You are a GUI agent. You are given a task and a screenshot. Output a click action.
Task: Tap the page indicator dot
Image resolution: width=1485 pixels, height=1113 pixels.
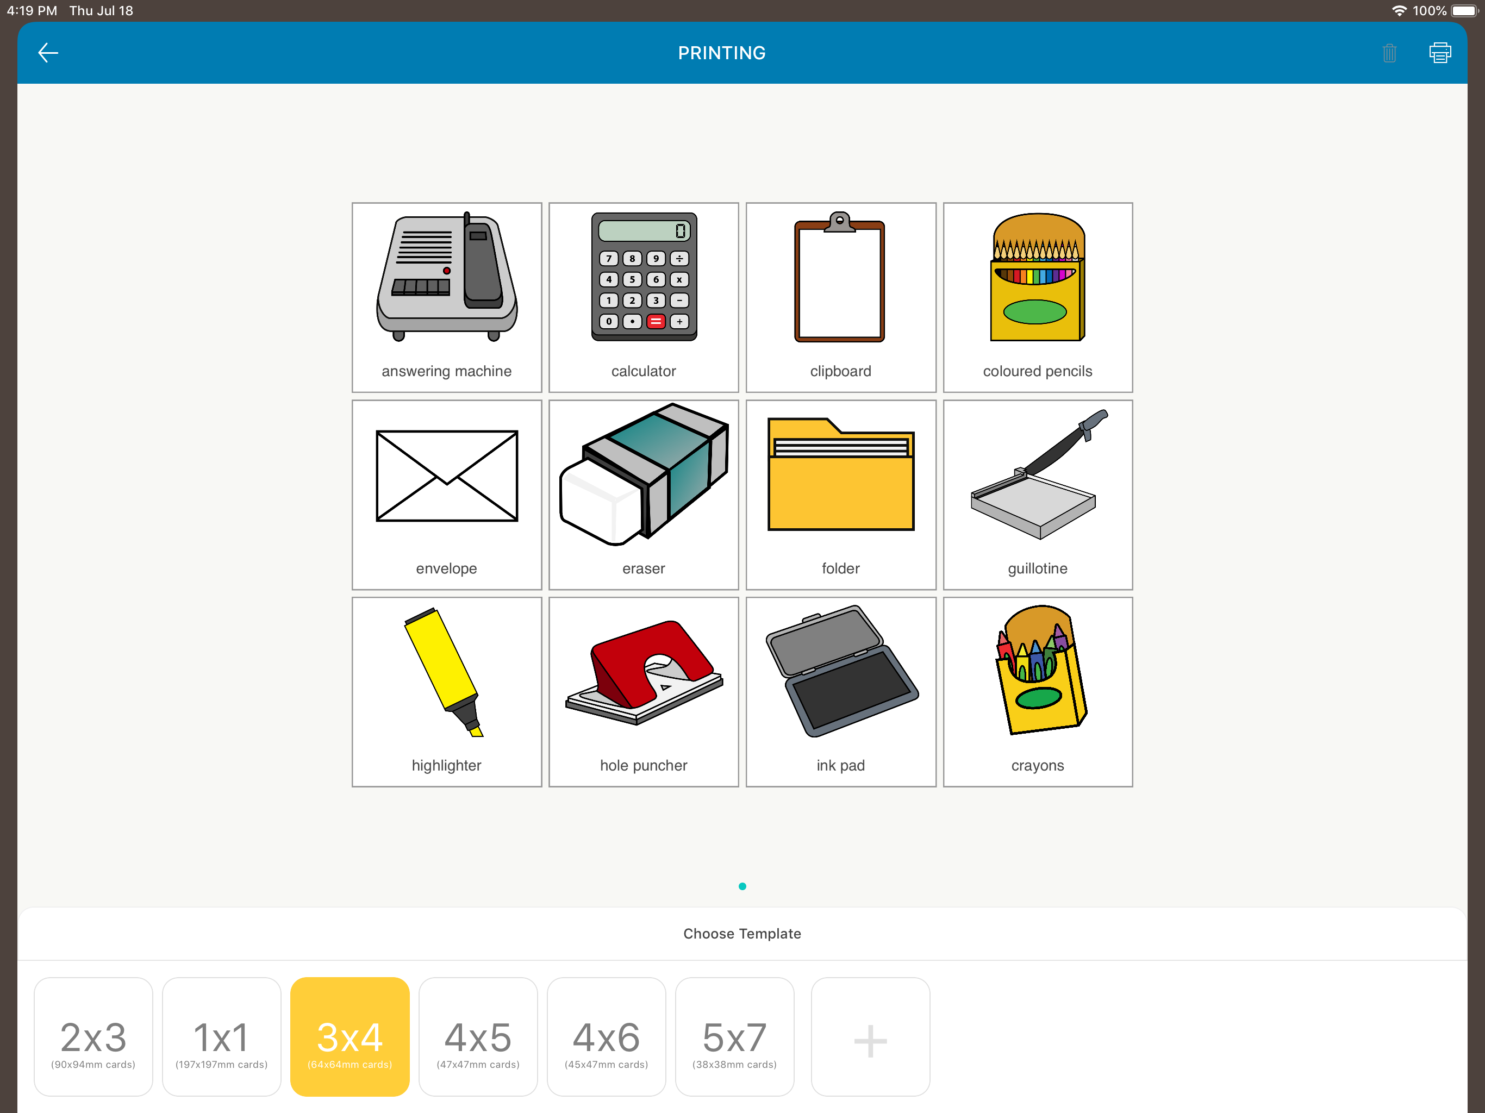click(742, 886)
